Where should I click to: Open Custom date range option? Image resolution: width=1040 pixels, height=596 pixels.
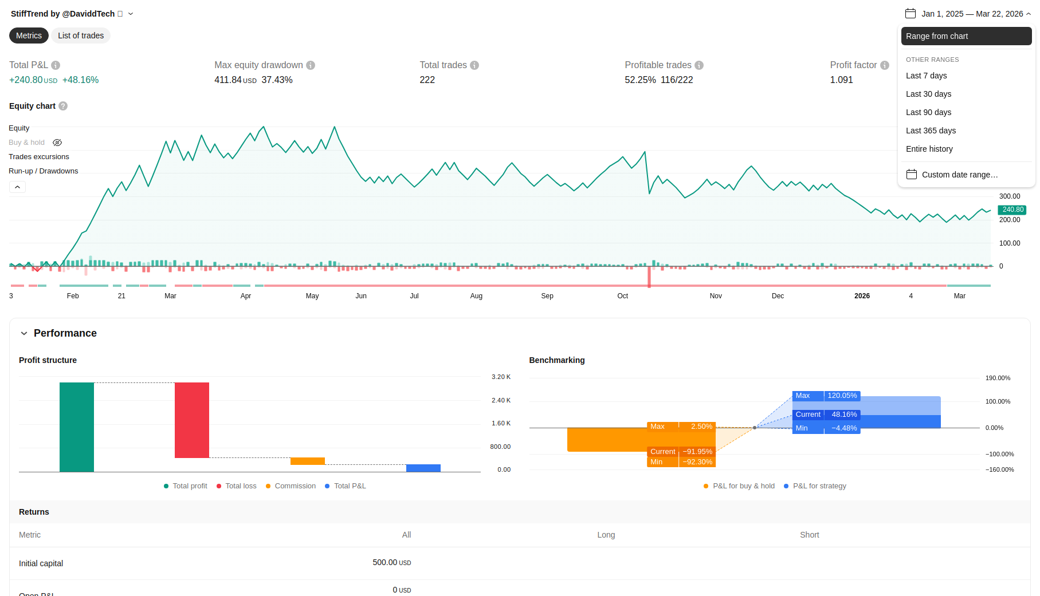click(959, 175)
